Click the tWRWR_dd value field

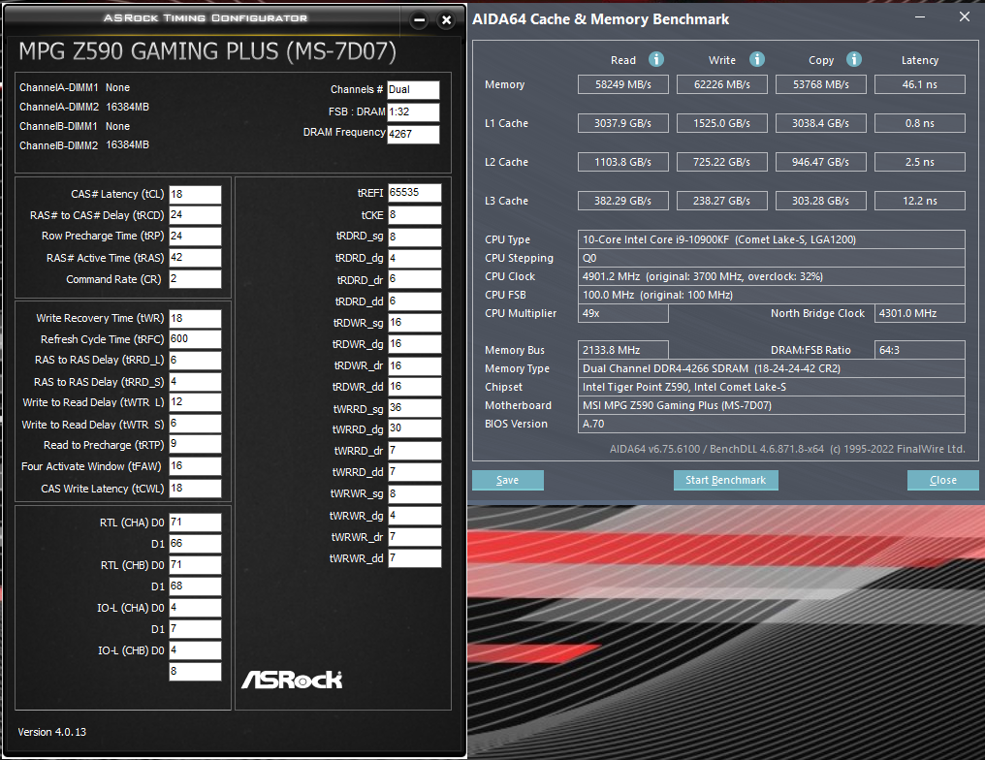(x=415, y=557)
